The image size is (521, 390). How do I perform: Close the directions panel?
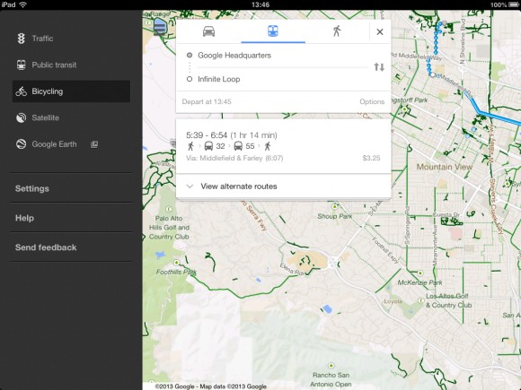[x=380, y=32]
